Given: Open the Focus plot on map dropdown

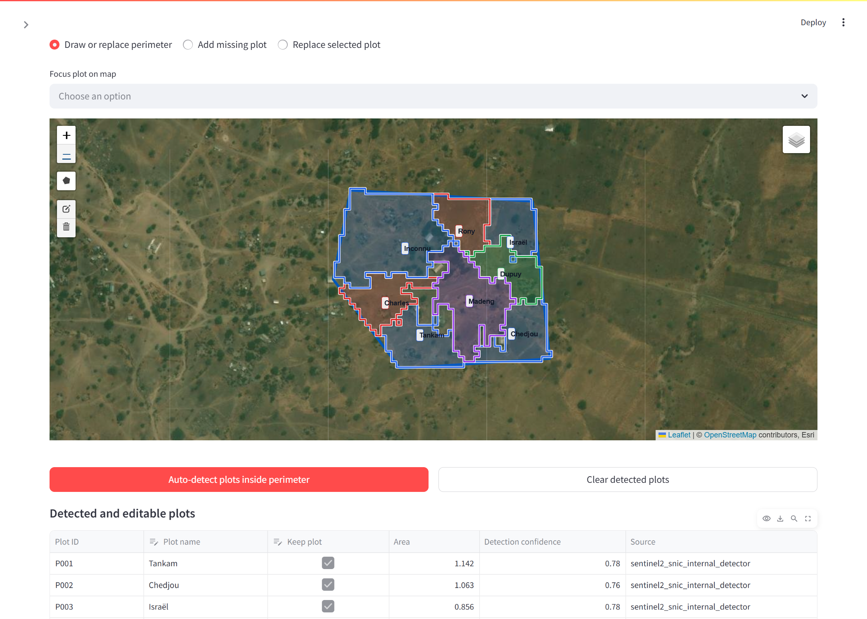Looking at the screenshot, I should pyautogui.click(x=433, y=96).
